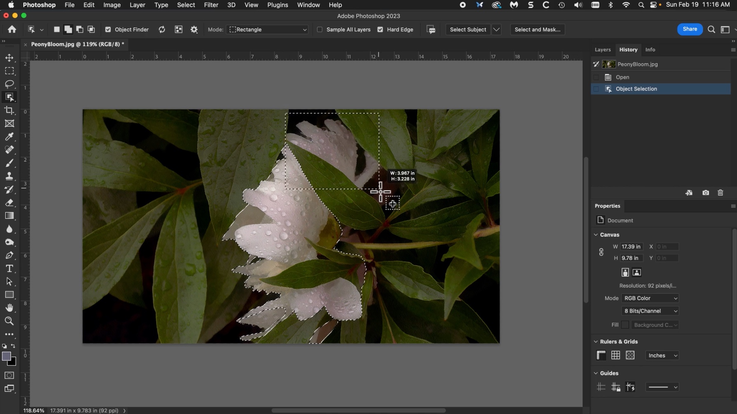This screenshot has width=737, height=414.
Task: Switch to the Layers tab
Action: 603,49
